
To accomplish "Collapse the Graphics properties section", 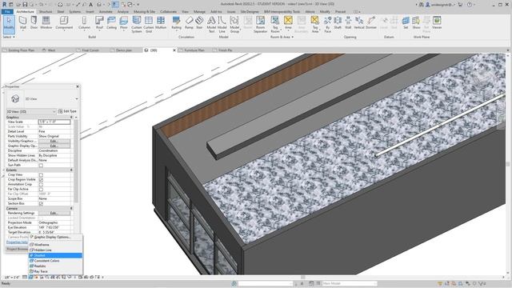I will click(71, 117).
